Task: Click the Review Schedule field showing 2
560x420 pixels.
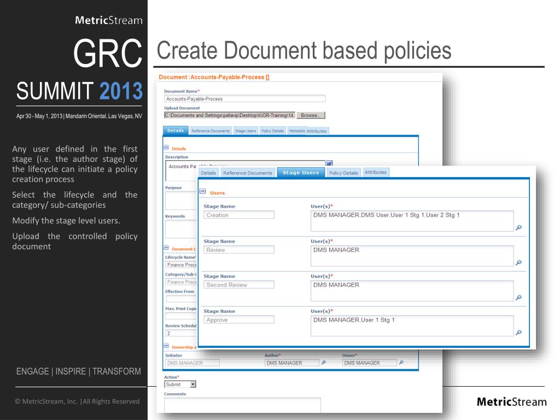Action: point(182,333)
